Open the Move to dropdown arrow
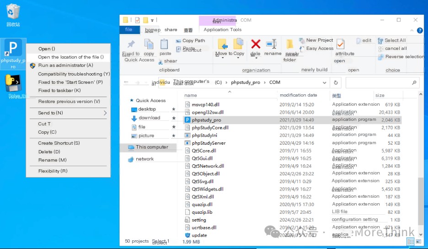 click(x=223, y=58)
